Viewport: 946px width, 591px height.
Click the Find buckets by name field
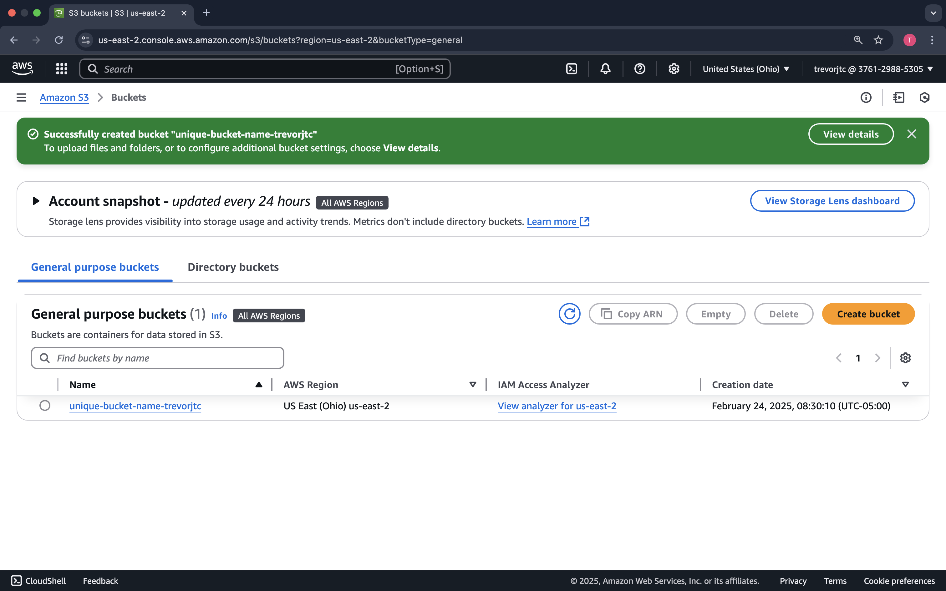(156, 358)
